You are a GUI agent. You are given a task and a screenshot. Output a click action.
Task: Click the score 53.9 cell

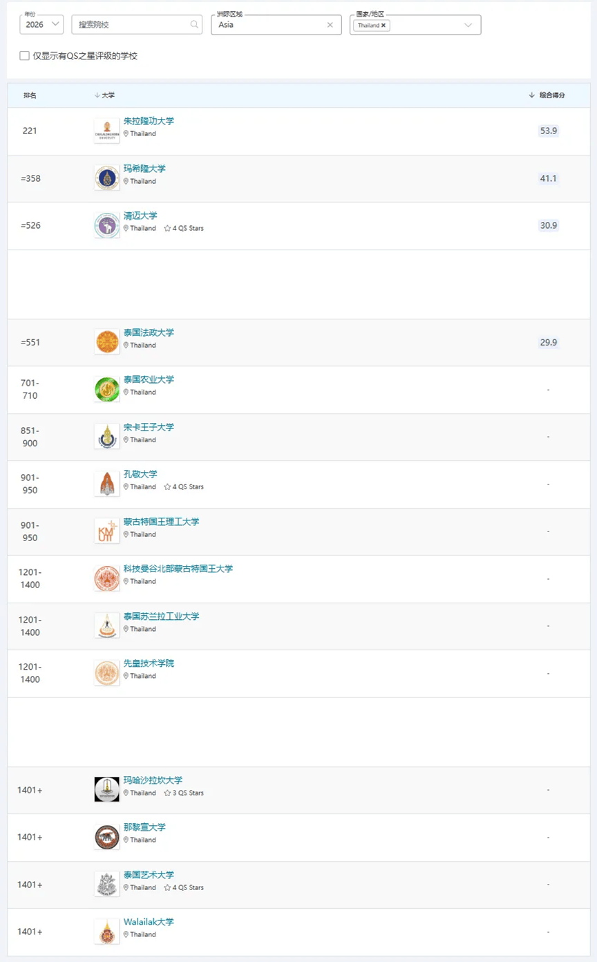tap(548, 131)
